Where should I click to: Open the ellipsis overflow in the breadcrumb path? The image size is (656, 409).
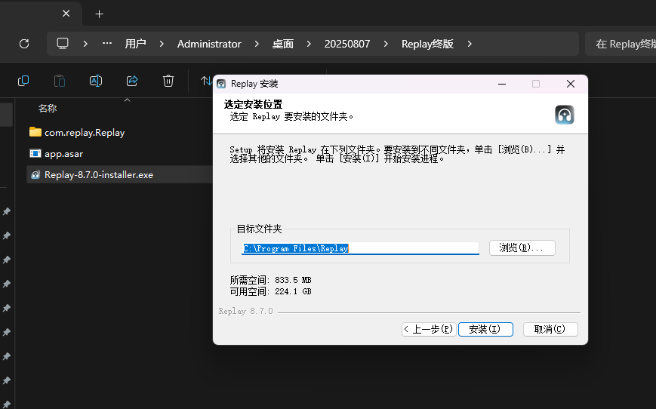tap(107, 43)
